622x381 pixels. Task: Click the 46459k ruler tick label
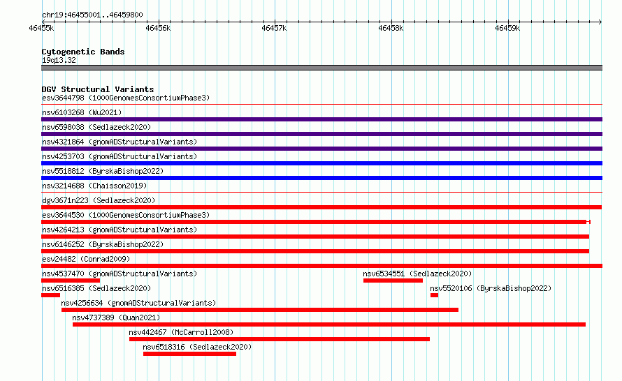point(507,28)
